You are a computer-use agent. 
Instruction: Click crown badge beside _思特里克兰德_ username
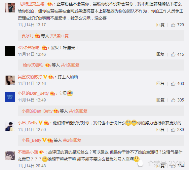click(x=50, y=4)
